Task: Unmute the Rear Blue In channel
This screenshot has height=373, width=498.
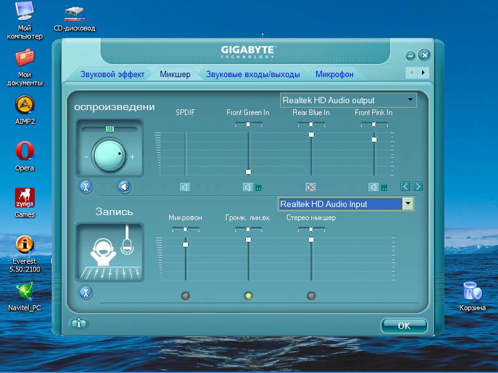Action: (x=311, y=187)
